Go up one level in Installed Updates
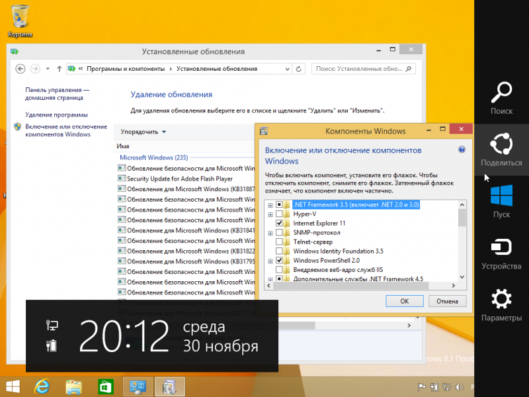529x397 pixels. 60,69
